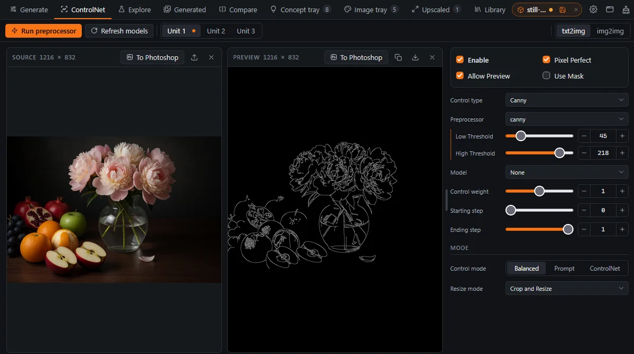Click the Control weight slider handle
634x354 pixels.
539,191
